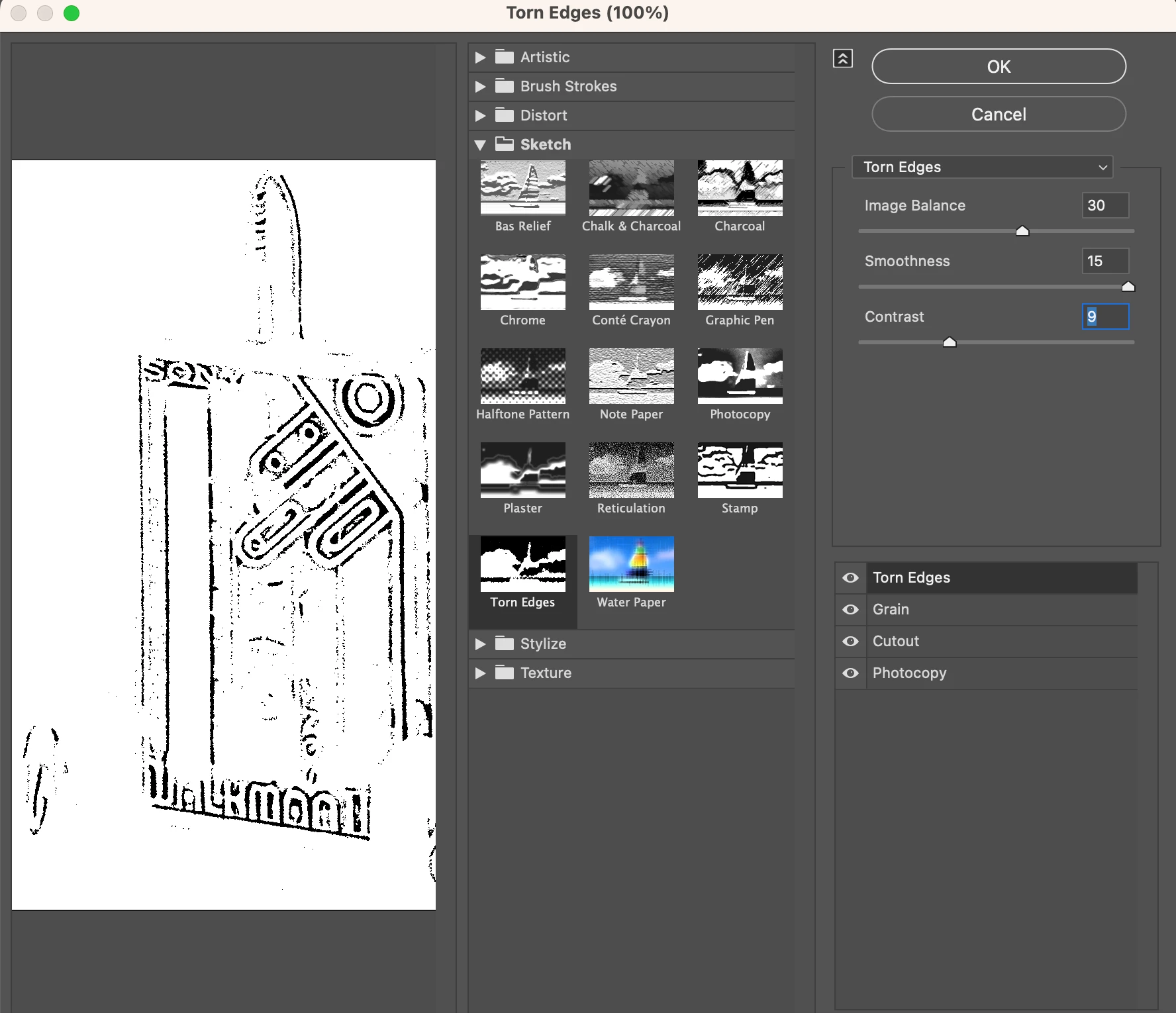Click the Contrast slider handle
The height and width of the screenshot is (1013, 1176).
(950, 342)
